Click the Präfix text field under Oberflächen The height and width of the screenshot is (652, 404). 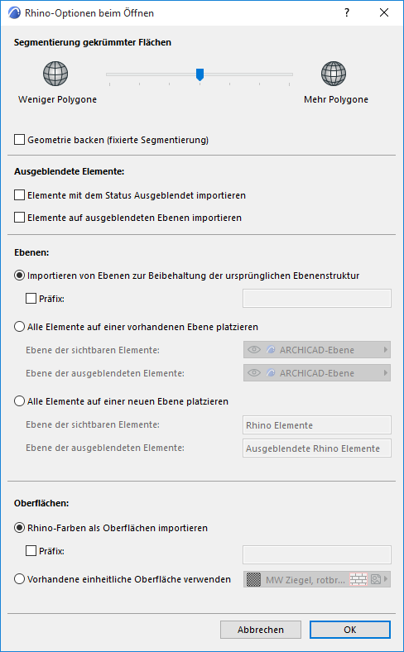tap(316, 554)
